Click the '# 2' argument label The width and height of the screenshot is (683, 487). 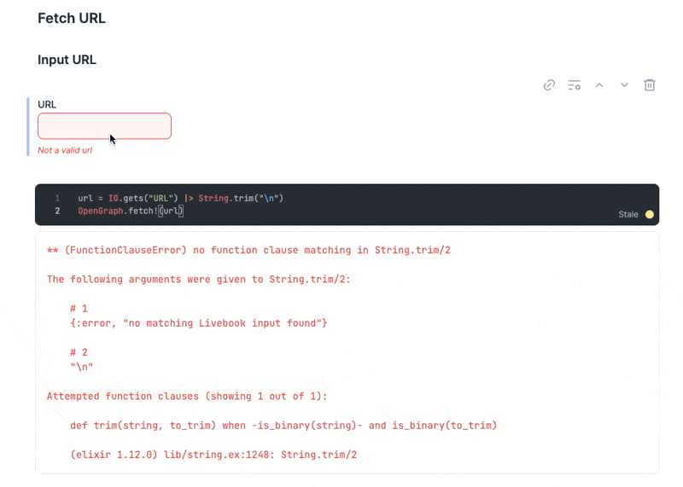[x=79, y=352]
